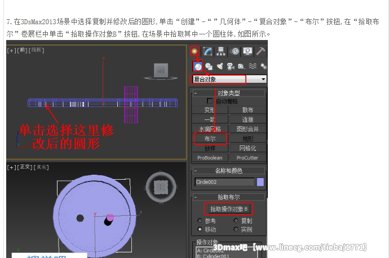The height and width of the screenshot is (258, 389).
Task: Select operand B: Cylinder001 in list
Action: [213, 256]
